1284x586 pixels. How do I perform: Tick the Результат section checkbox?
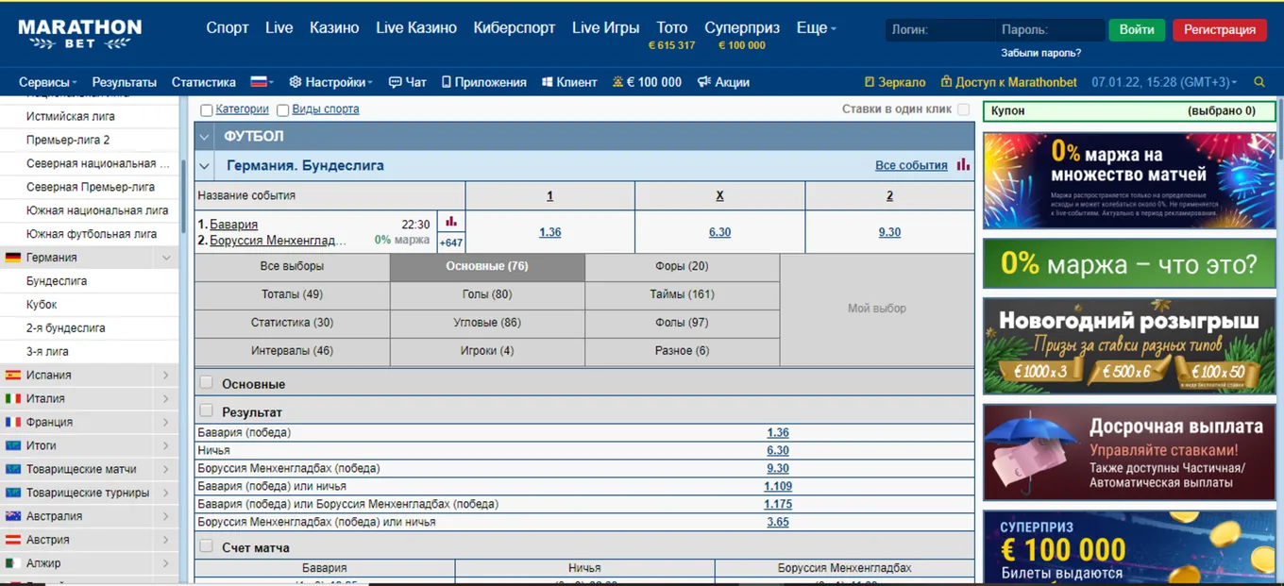click(206, 410)
